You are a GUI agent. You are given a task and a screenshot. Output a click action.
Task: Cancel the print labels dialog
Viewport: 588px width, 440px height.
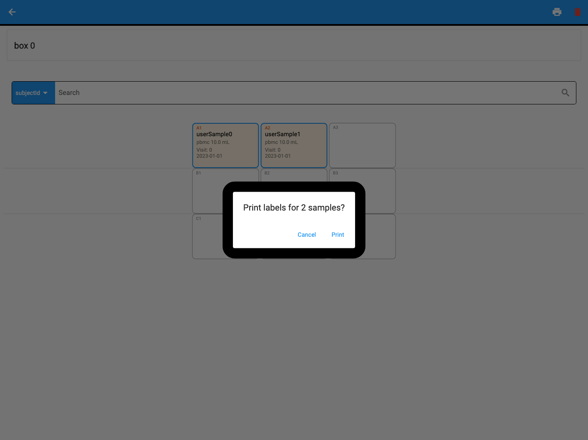[307, 235]
